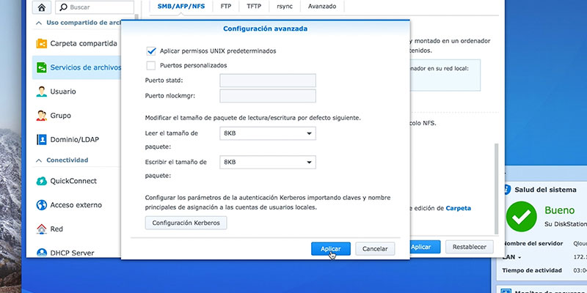This screenshot has height=293, width=587.
Task: Click the Servicios de archivos icon
Action: coord(42,67)
